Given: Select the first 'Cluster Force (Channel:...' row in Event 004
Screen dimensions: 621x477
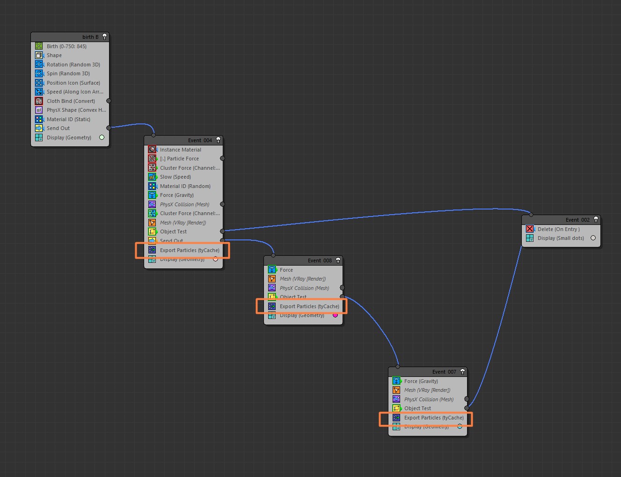Looking at the screenshot, I should [x=183, y=168].
